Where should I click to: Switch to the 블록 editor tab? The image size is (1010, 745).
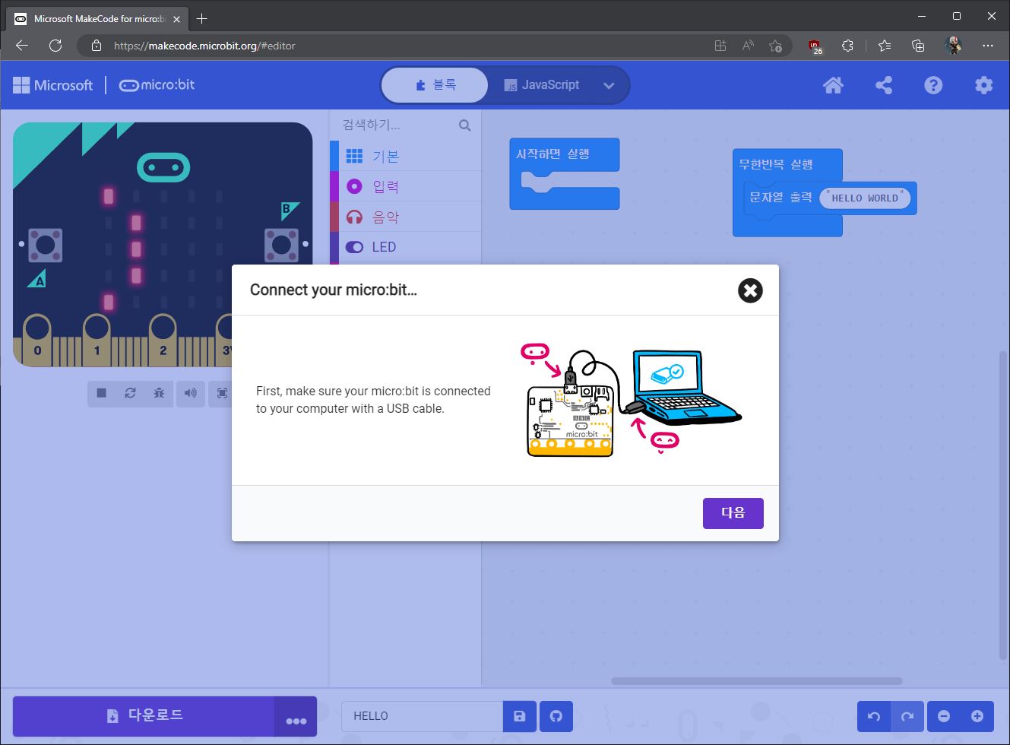435,85
